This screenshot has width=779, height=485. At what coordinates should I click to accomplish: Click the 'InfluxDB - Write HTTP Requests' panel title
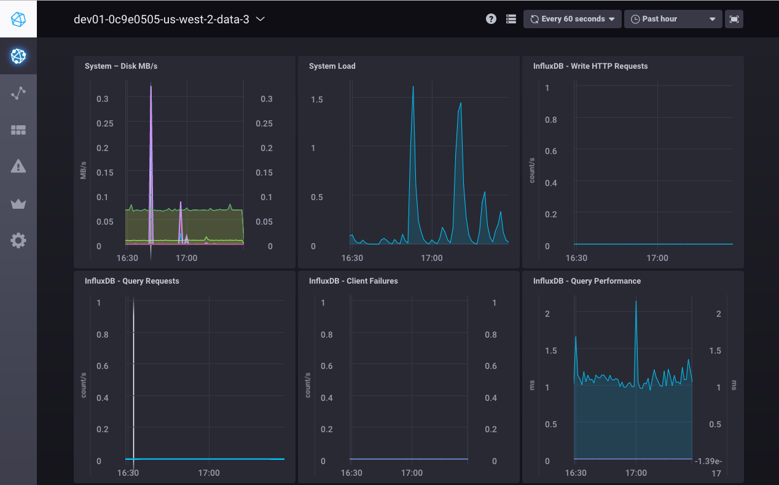(x=590, y=66)
